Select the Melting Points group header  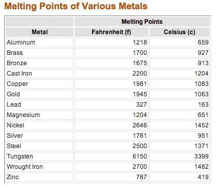(142, 22)
